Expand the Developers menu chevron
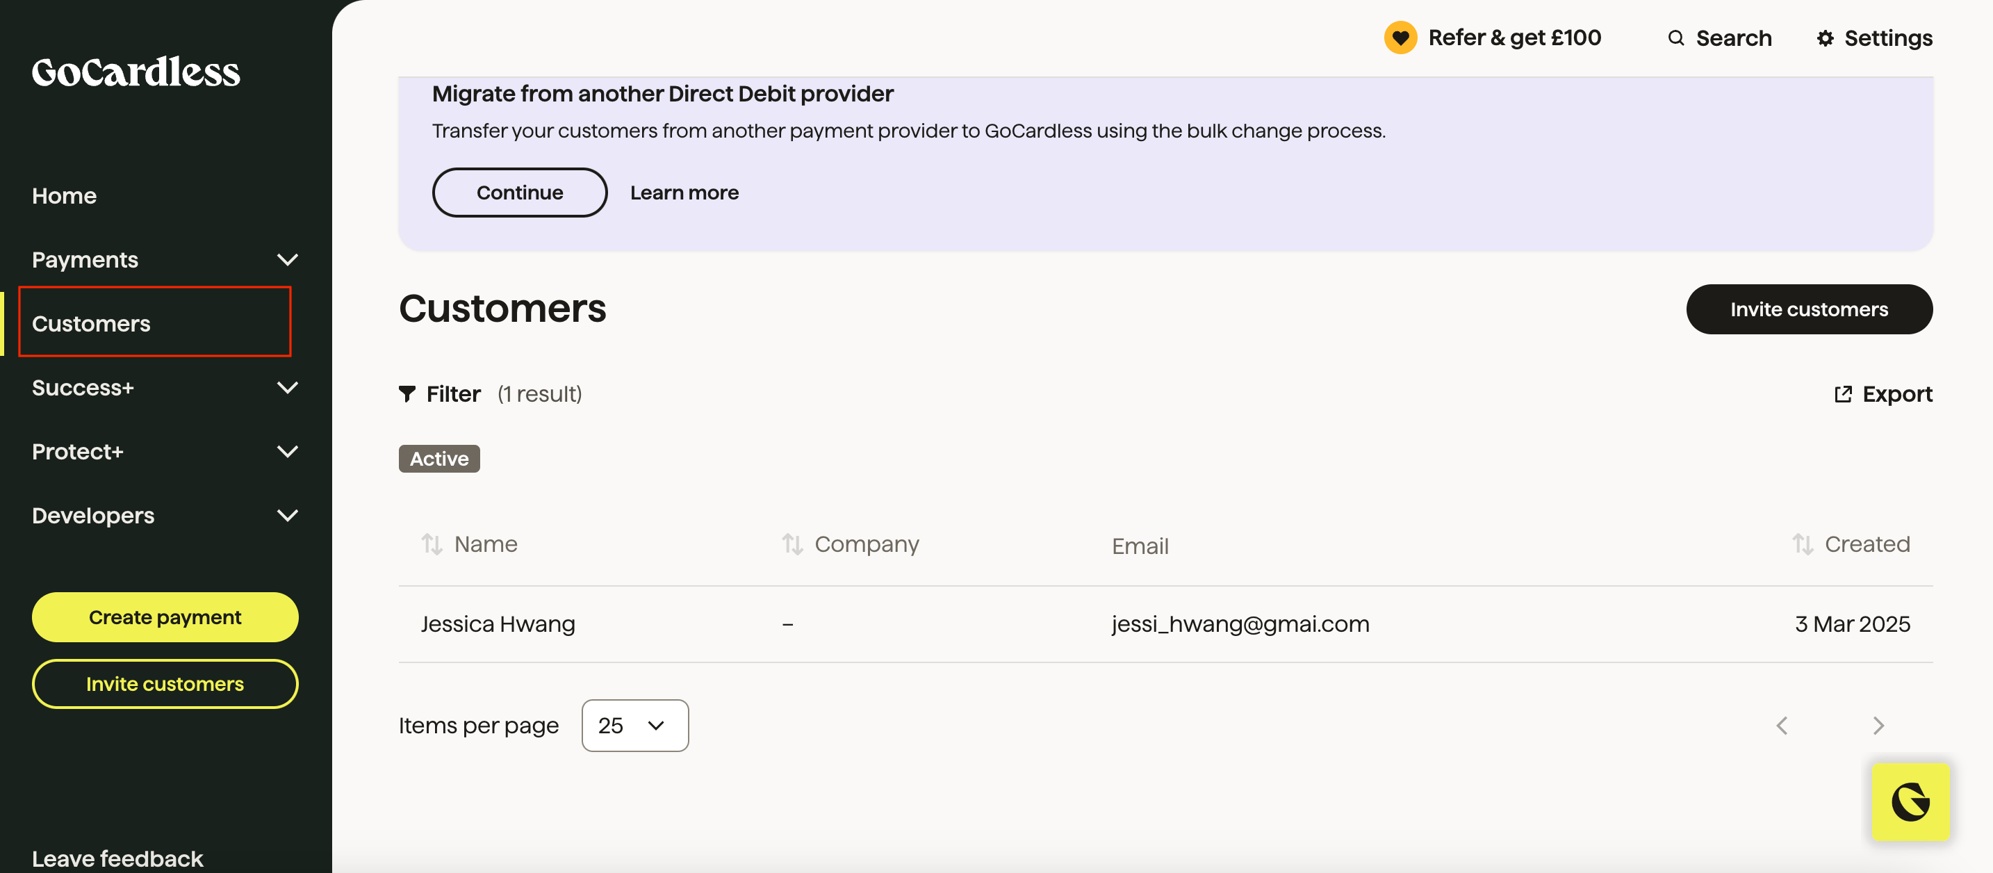The image size is (1993, 873). 287,516
